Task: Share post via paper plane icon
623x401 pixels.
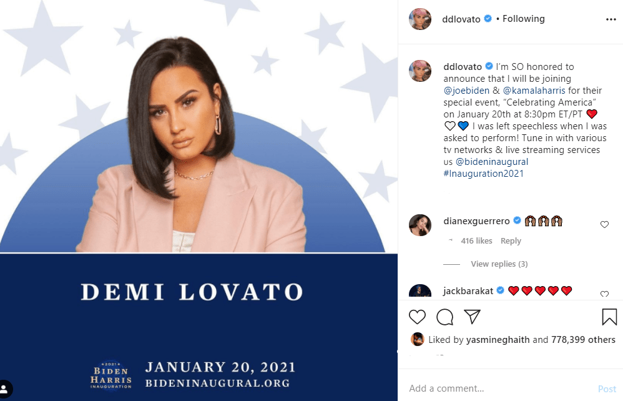Action: (473, 316)
